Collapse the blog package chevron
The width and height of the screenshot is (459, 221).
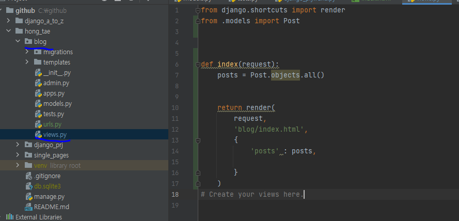tap(18, 41)
